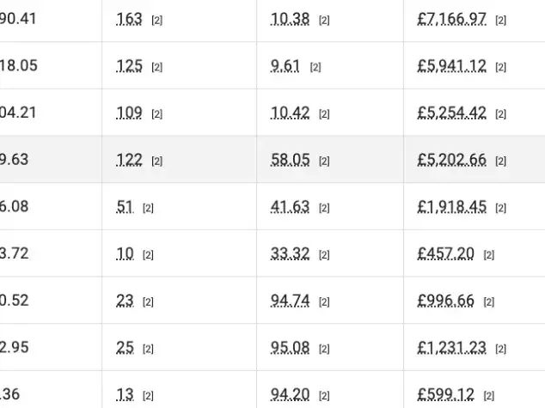Select the £599.12 amount

point(445,394)
